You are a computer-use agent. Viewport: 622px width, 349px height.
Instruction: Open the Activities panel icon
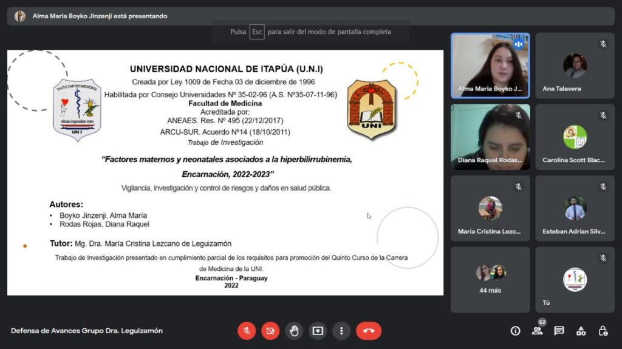coord(581,331)
